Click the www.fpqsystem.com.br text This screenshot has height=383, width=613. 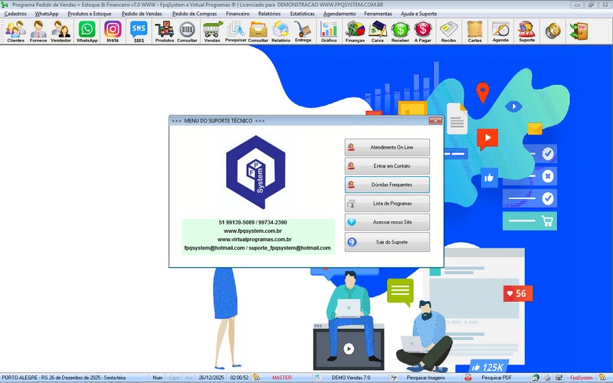[x=253, y=231]
